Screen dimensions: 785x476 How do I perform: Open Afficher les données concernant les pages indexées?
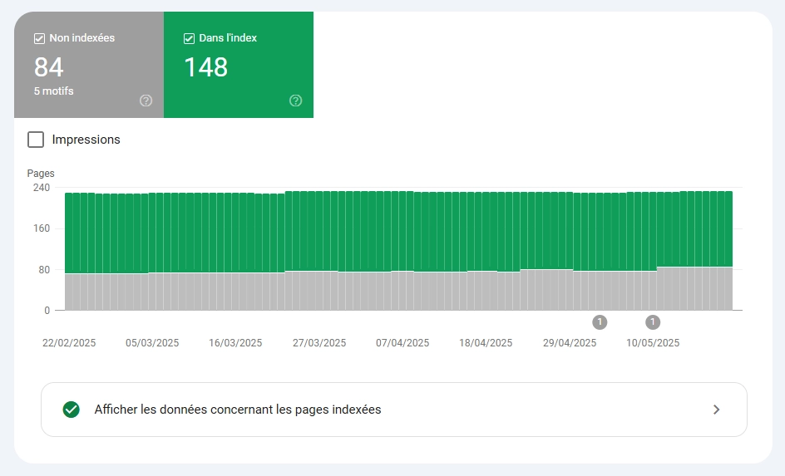tap(238, 410)
